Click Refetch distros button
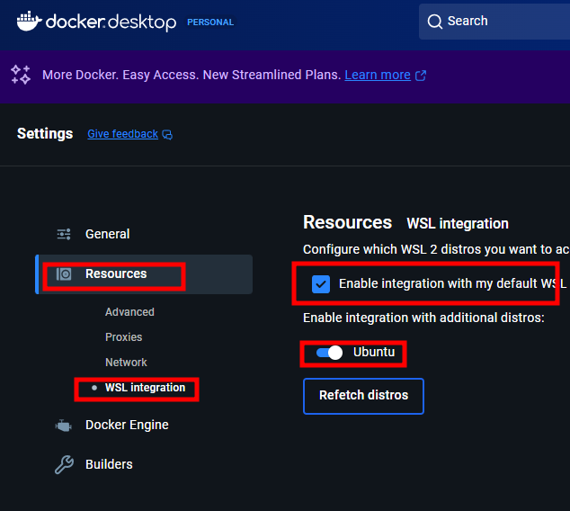Screen dimensions: 570x511 pos(363,396)
